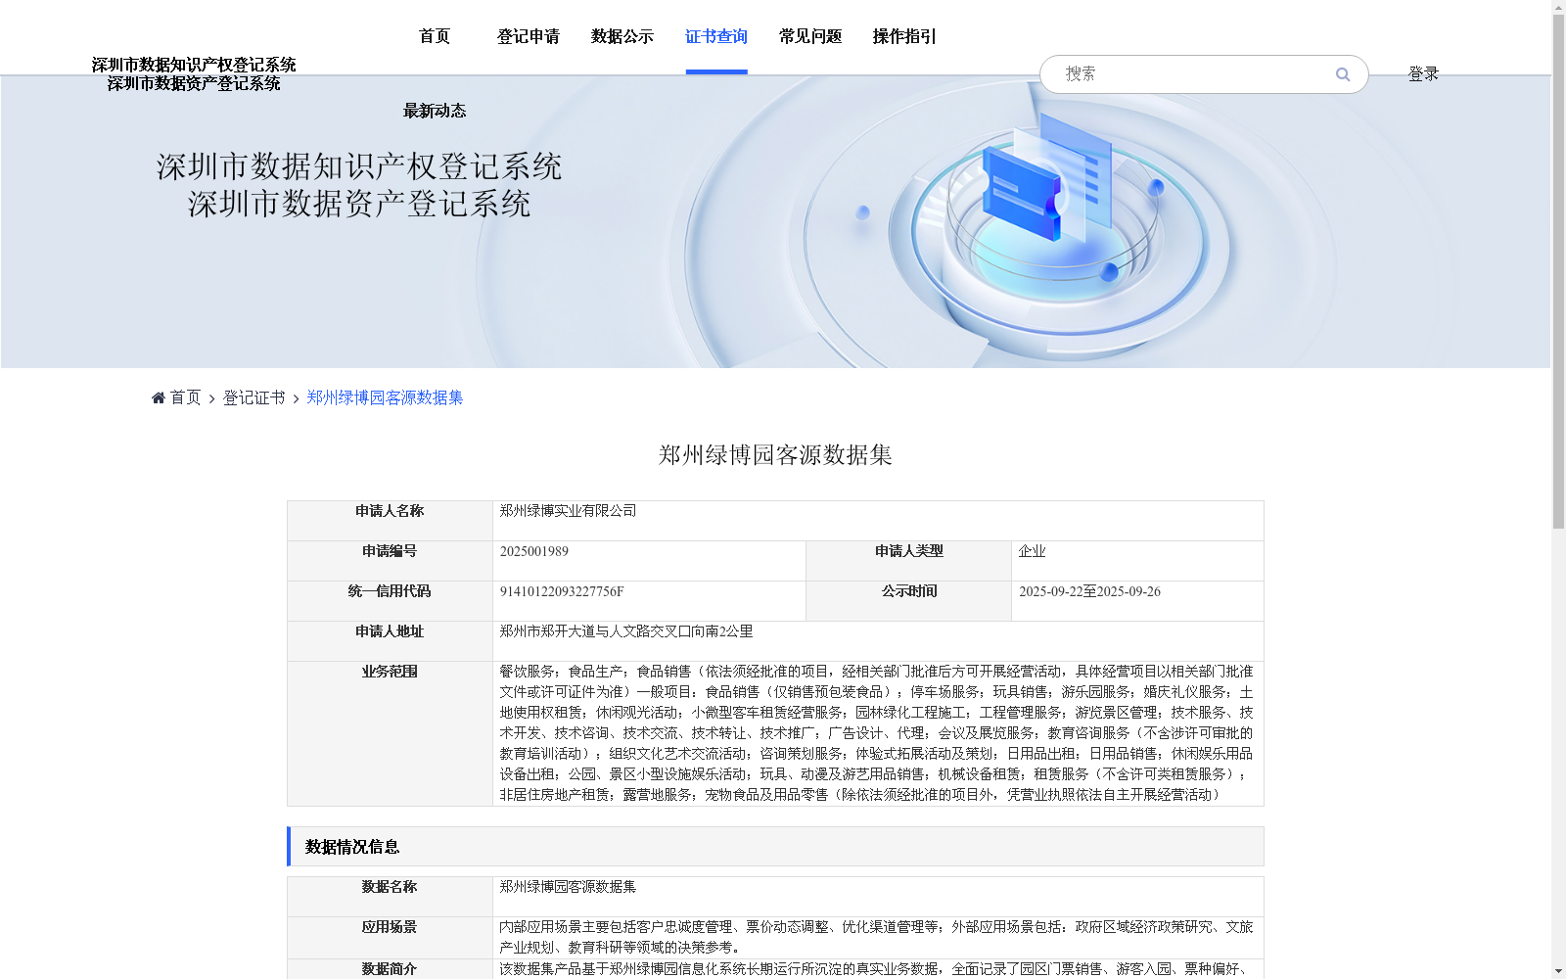
Task: Click the scrollbar down arrow
Action: click(x=1558, y=972)
